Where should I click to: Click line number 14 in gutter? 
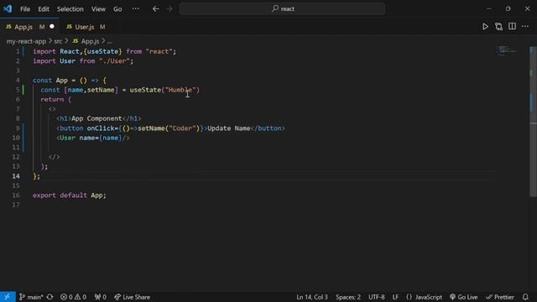16,176
